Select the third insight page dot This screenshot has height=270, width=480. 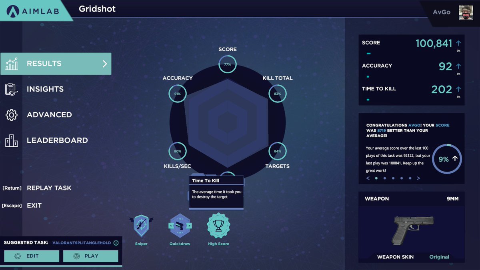(x=393, y=178)
